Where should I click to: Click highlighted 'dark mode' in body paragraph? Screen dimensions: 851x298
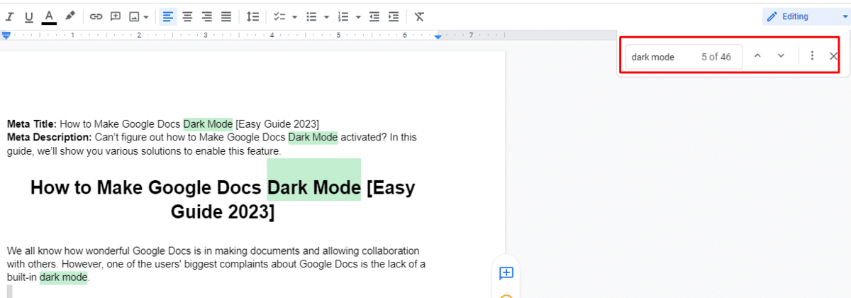[x=63, y=277]
